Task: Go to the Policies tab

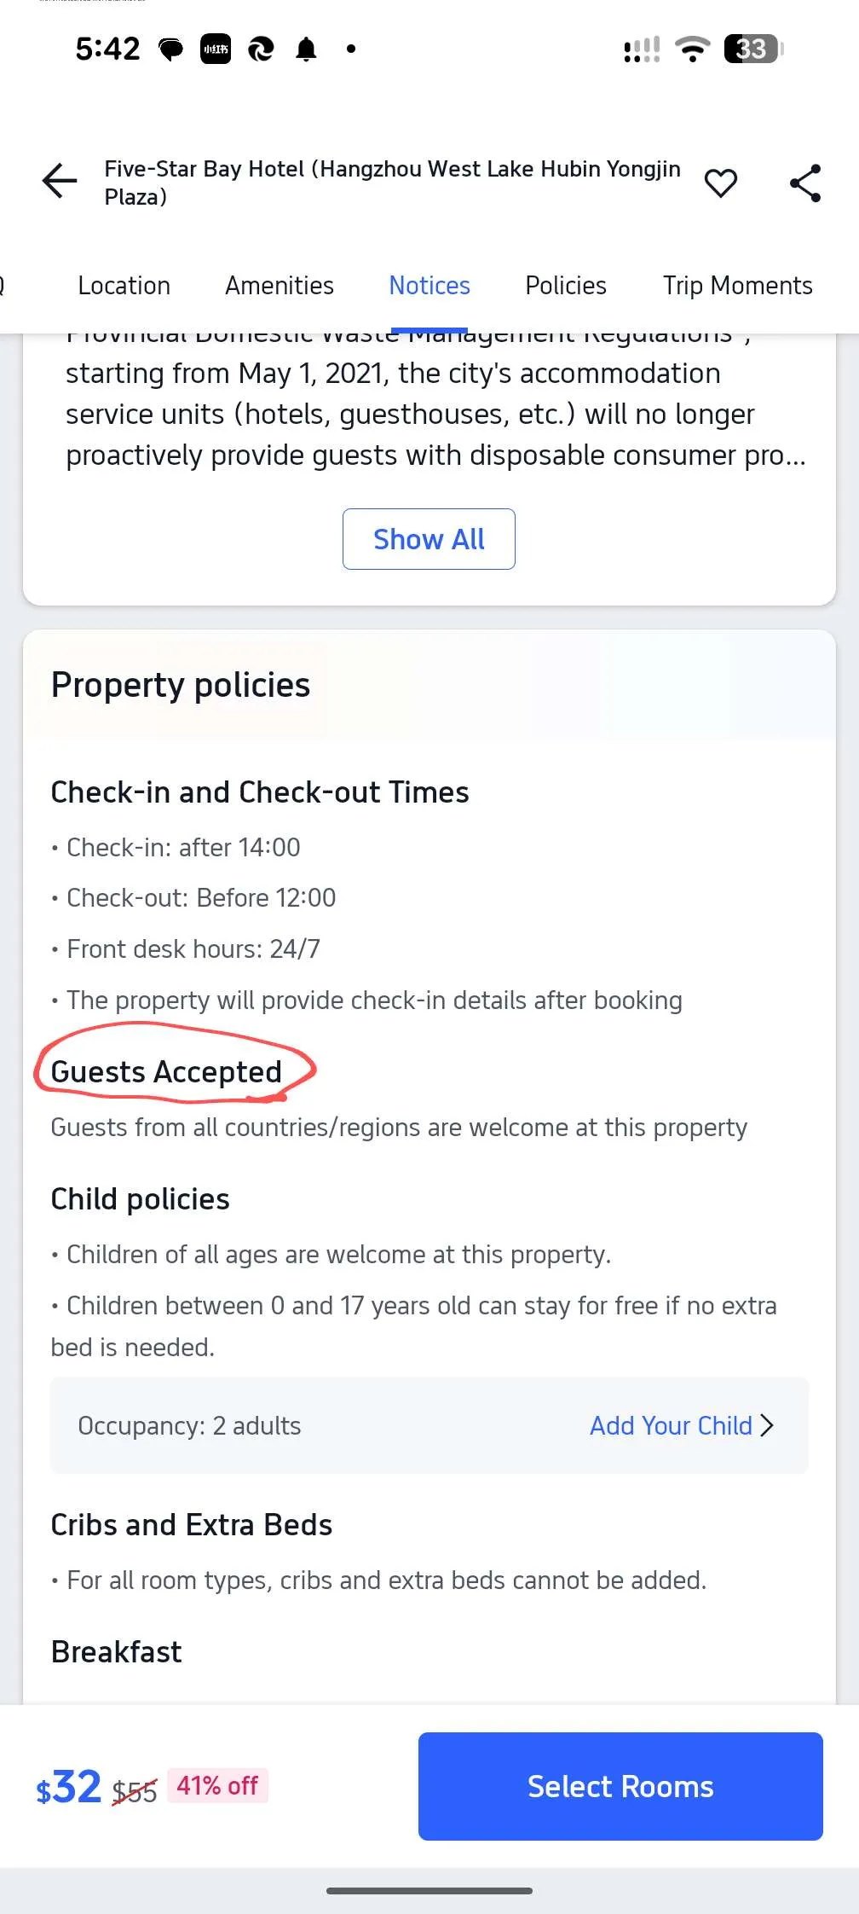Action: click(x=566, y=286)
